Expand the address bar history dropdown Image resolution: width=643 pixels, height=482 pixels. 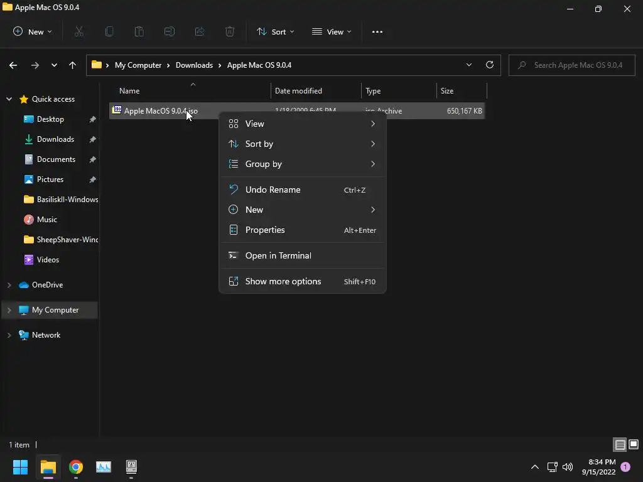(468, 65)
